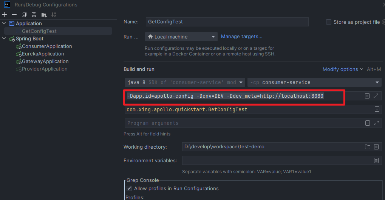This screenshot has width=385, height=200.
Task: Click the Application folder icon
Action: tap(12, 23)
